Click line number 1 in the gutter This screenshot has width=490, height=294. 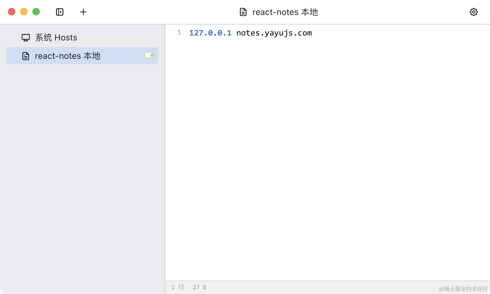pos(179,32)
